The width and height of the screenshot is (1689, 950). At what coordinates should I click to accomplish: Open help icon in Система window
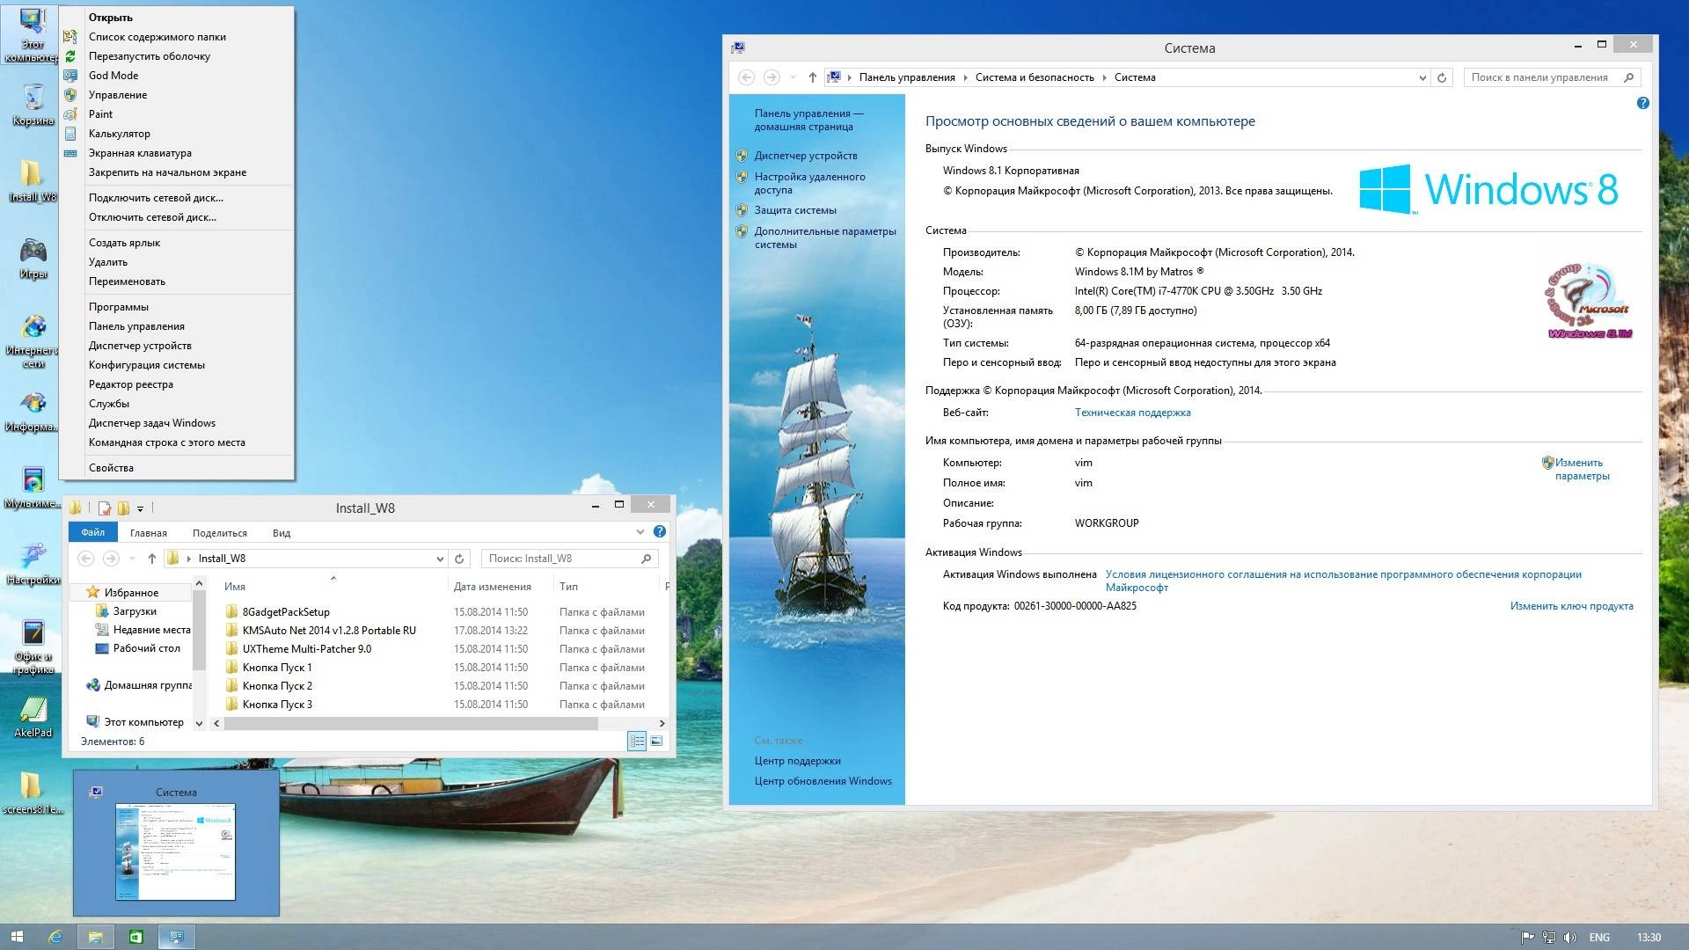(1642, 103)
